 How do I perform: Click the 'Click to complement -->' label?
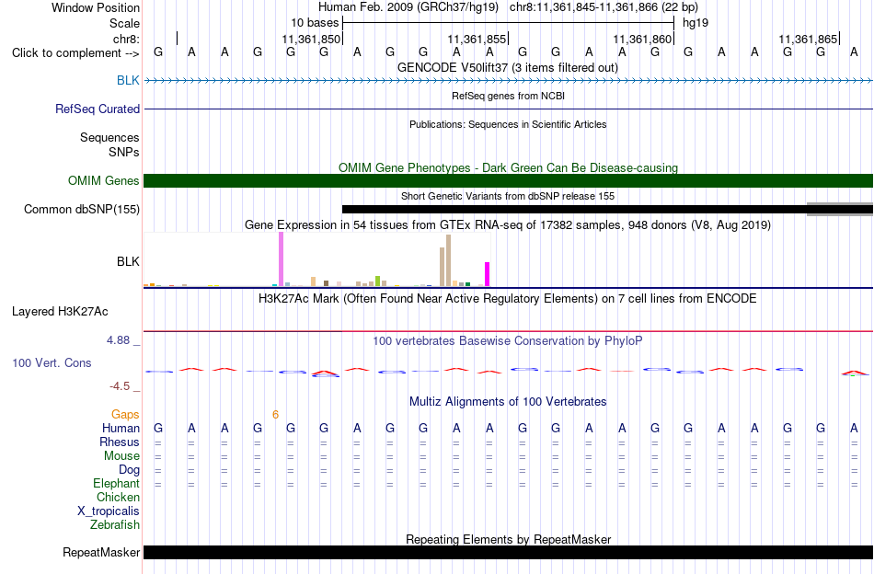coord(75,53)
